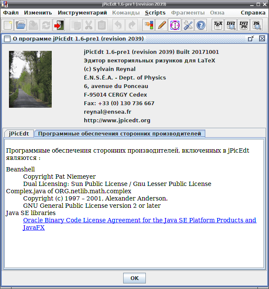The height and width of the screenshot is (289, 269).
Task: Open the Scripts menu
Action: tap(155, 13)
